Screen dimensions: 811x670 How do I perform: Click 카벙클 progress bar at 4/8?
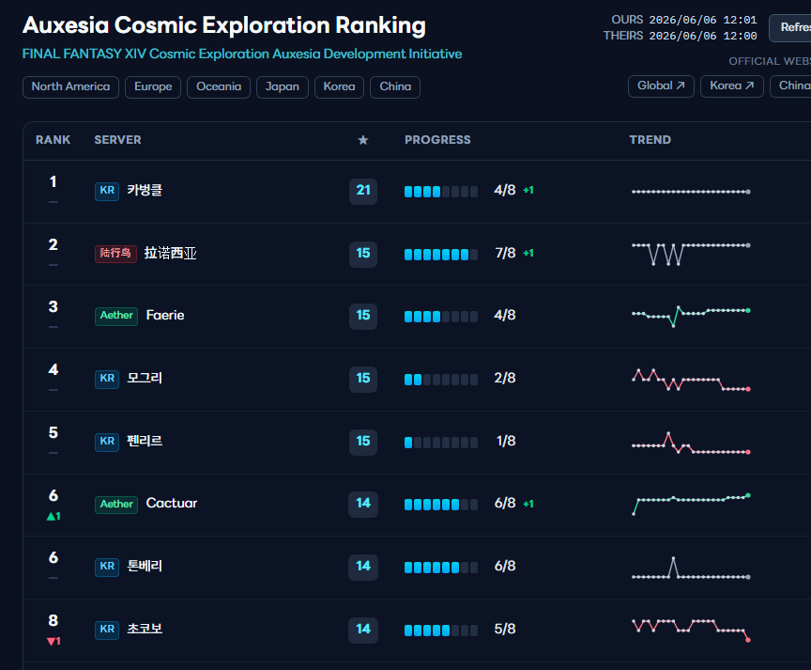click(440, 192)
